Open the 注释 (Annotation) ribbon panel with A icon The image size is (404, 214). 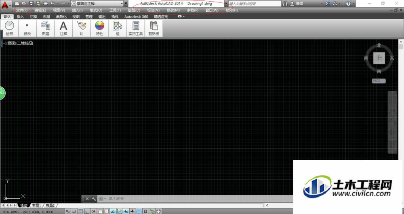pyautogui.click(x=63, y=28)
